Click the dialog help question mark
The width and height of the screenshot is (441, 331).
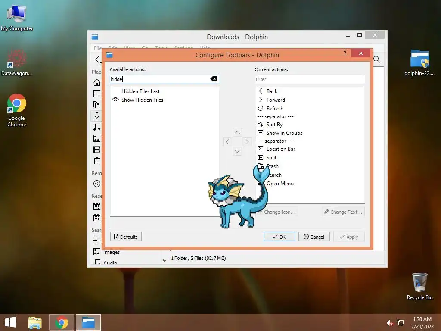pyautogui.click(x=345, y=53)
